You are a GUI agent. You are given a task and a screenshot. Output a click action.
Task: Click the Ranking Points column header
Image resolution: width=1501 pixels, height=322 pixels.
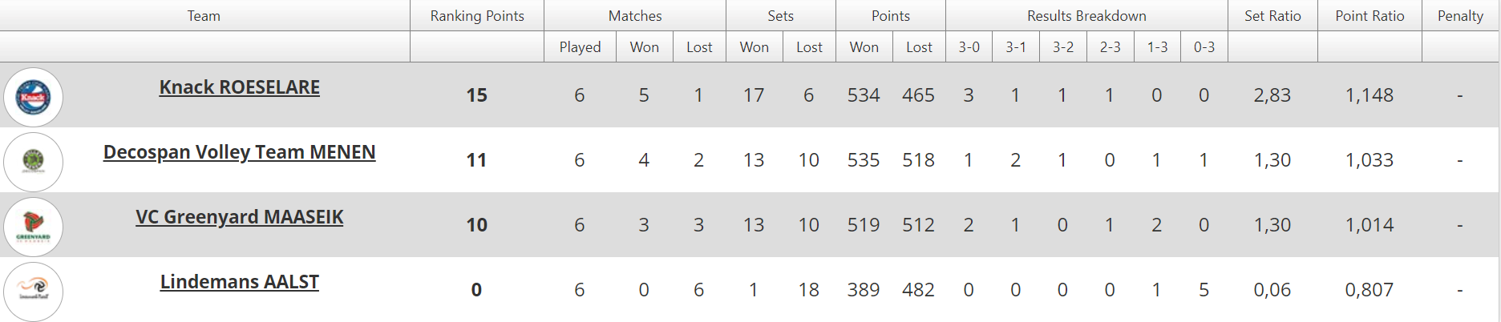coord(477,16)
